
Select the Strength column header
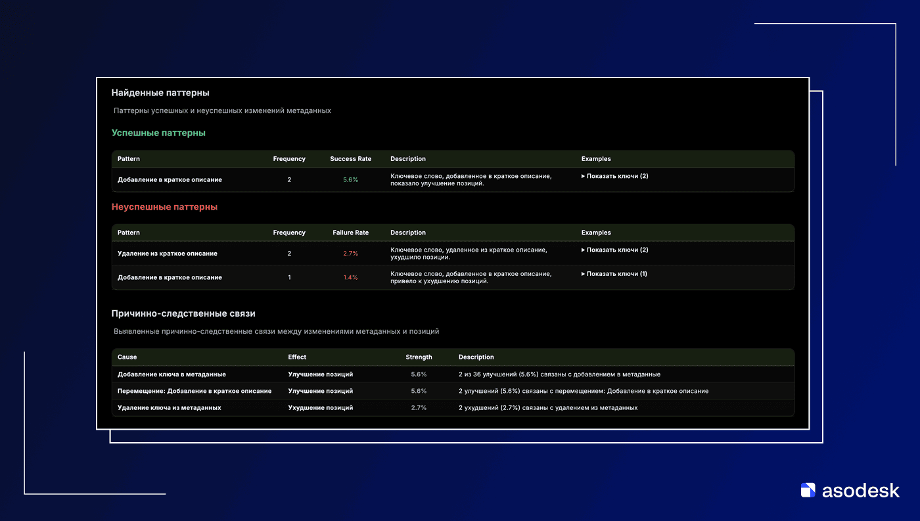(x=419, y=357)
